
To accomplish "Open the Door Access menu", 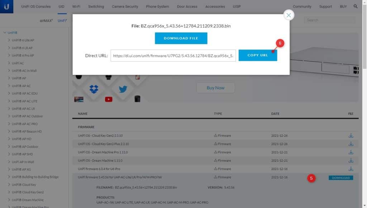I will (187, 6).
